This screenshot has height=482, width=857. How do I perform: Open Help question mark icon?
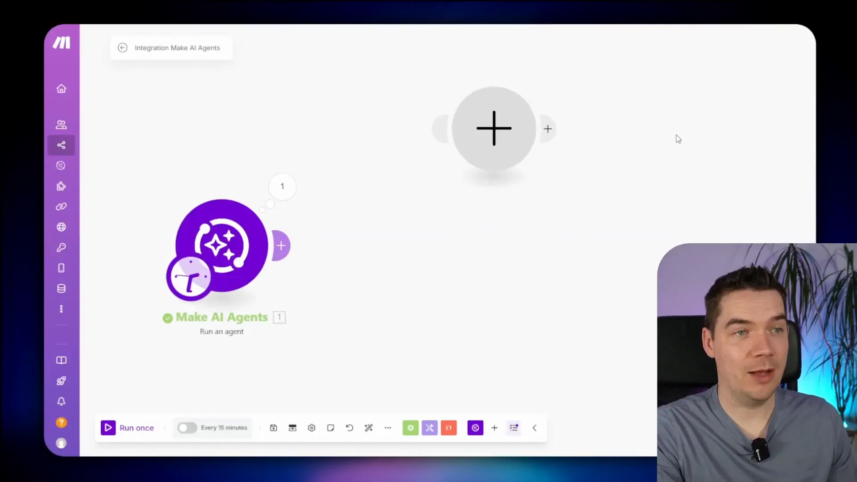click(62, 422)
